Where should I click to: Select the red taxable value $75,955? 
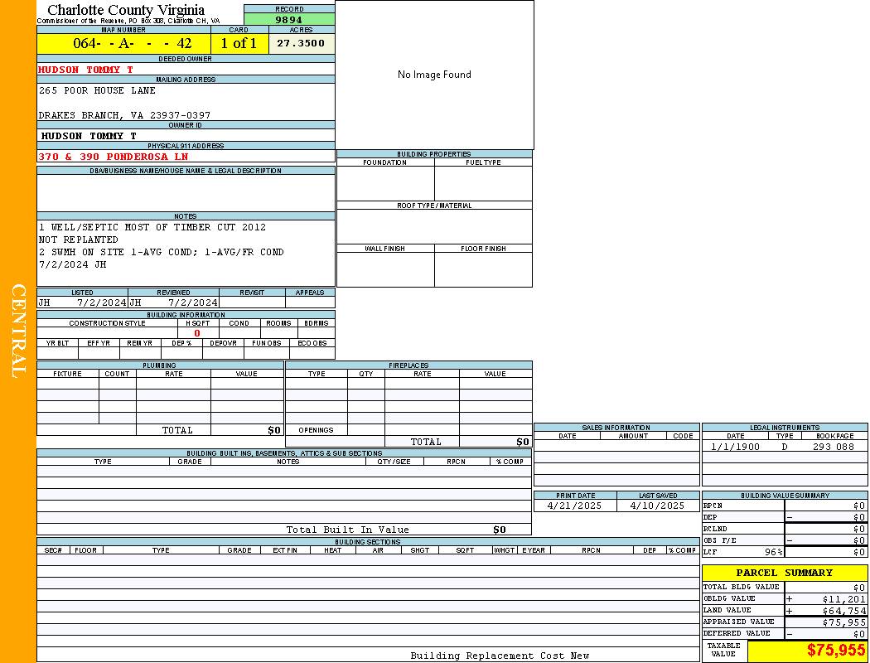(x=835, y=651)
